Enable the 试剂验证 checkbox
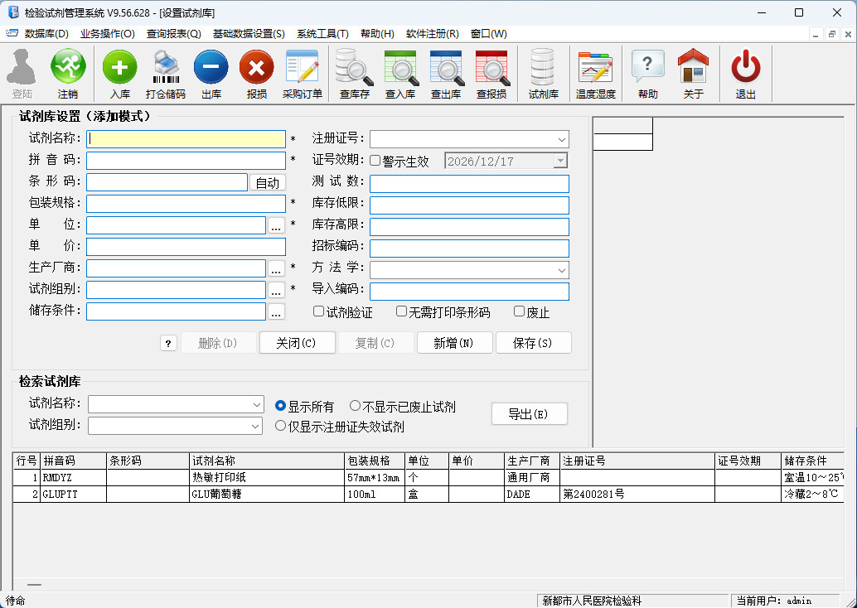 point(318,311)
